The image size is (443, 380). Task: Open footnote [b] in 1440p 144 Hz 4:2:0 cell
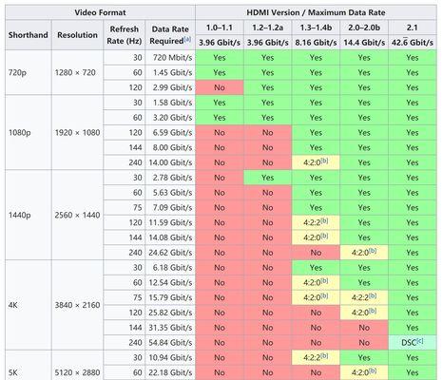(x=324, y=236)
